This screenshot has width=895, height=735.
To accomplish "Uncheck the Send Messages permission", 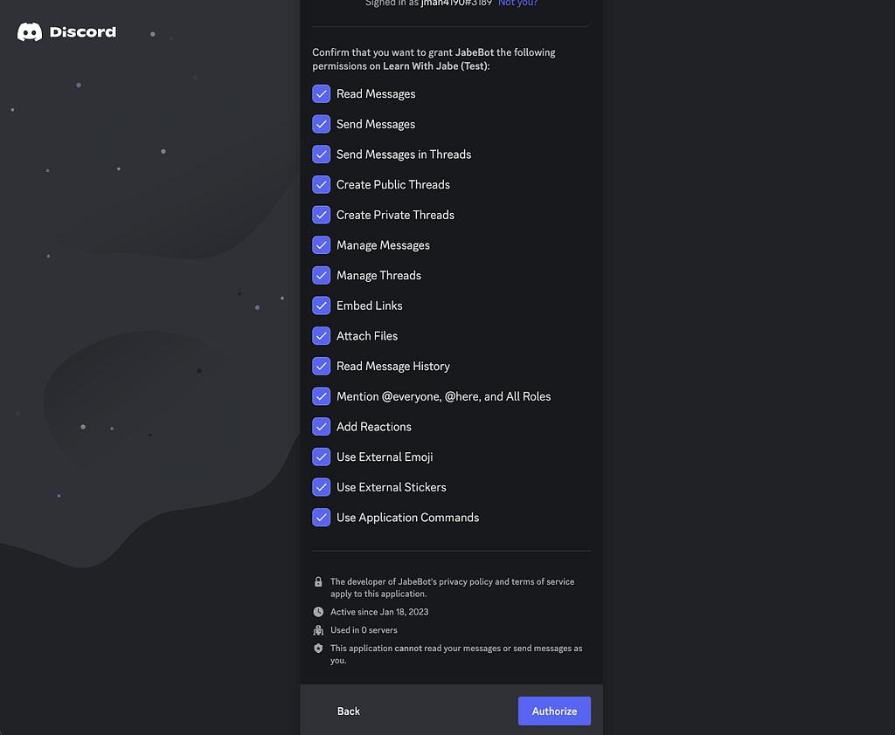I will 322,124.
